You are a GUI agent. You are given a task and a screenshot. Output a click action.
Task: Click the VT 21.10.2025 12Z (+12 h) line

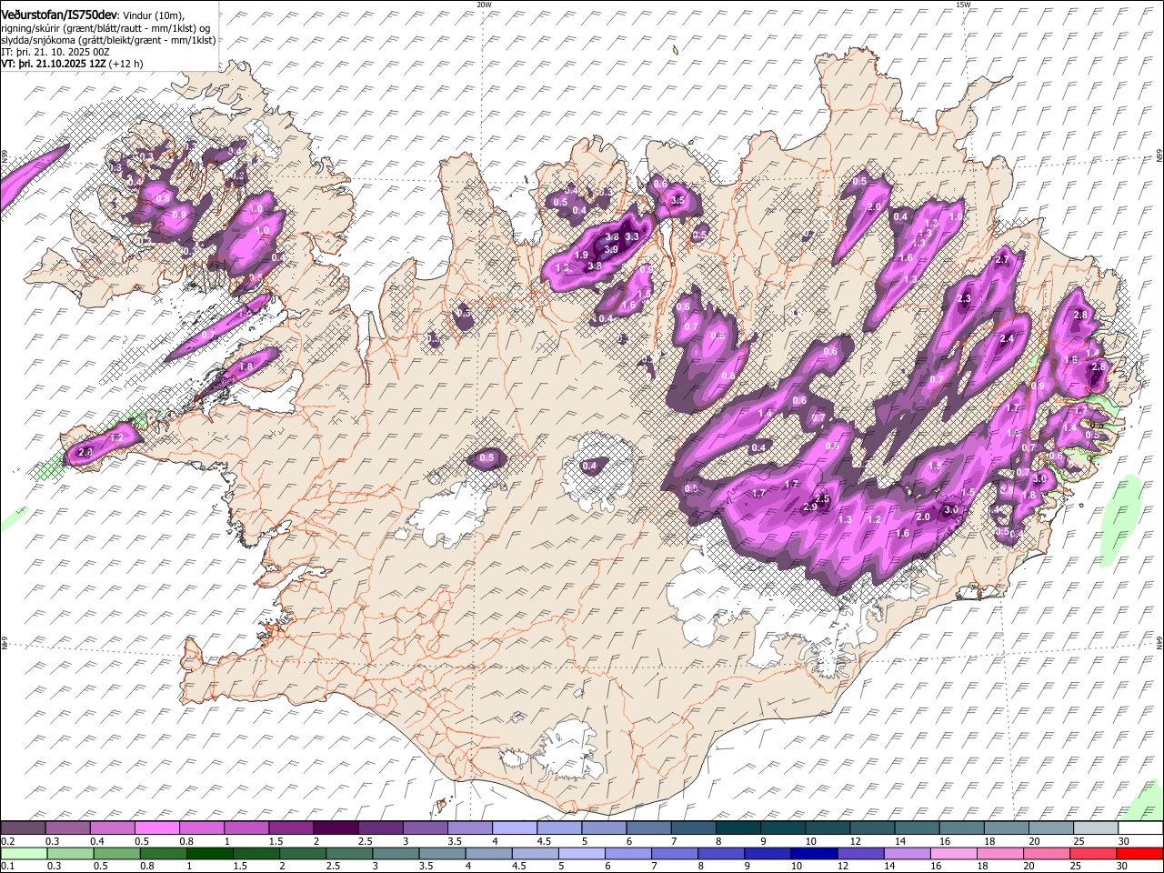(72, 64)
